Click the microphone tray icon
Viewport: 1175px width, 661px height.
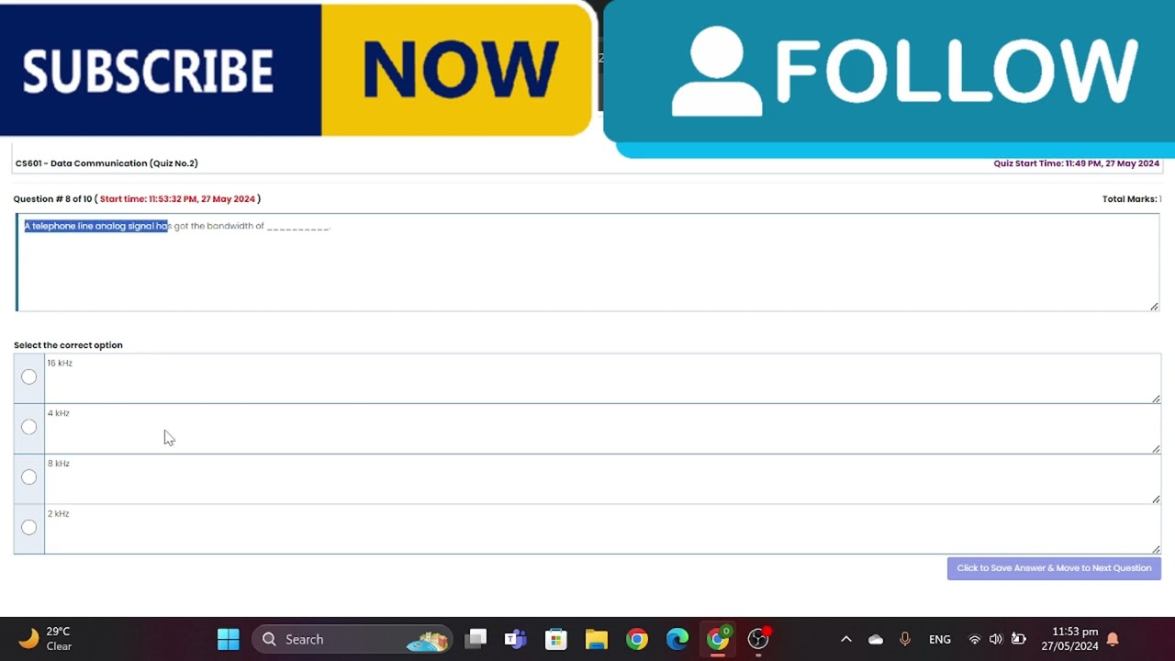pyautogui.click(x=905, y=639)
